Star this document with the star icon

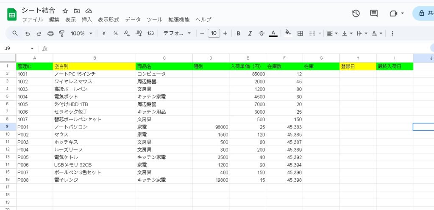click(65, 11)
